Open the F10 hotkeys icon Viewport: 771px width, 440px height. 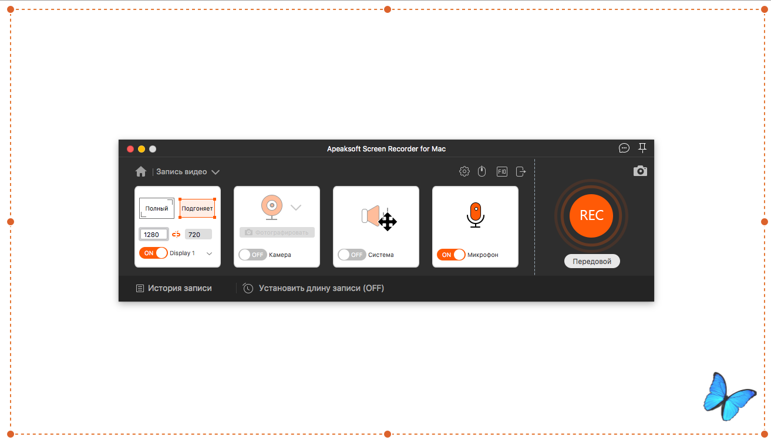pyautogui.click(x=502, y=171)
